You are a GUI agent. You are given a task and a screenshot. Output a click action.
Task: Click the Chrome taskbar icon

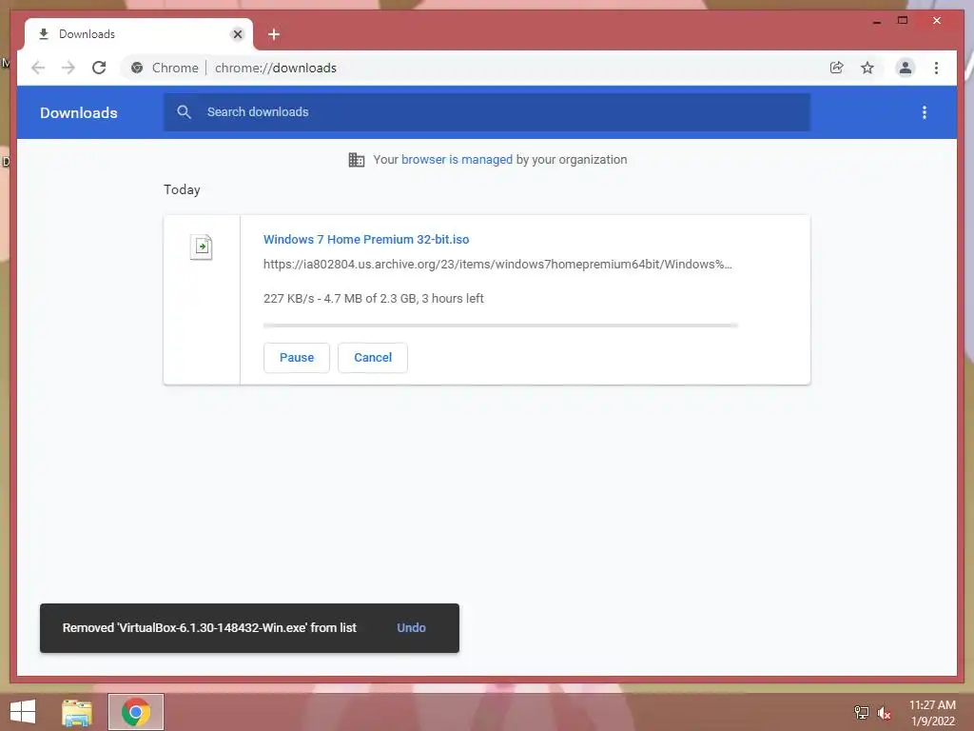[x=136, y=712]
